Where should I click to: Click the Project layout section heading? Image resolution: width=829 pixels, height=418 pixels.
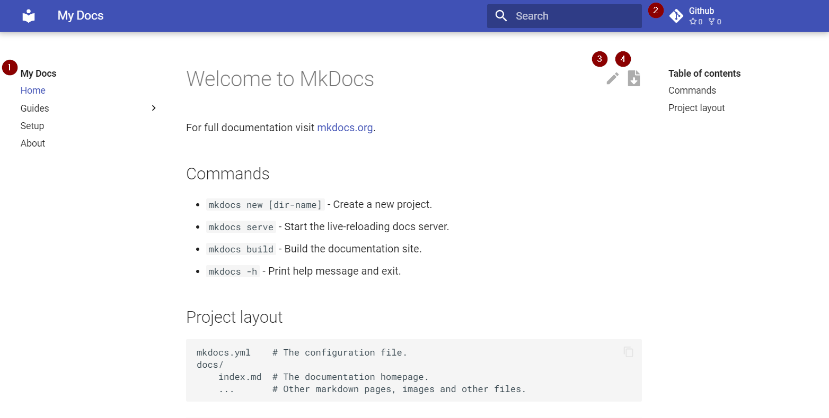(234, 317)
